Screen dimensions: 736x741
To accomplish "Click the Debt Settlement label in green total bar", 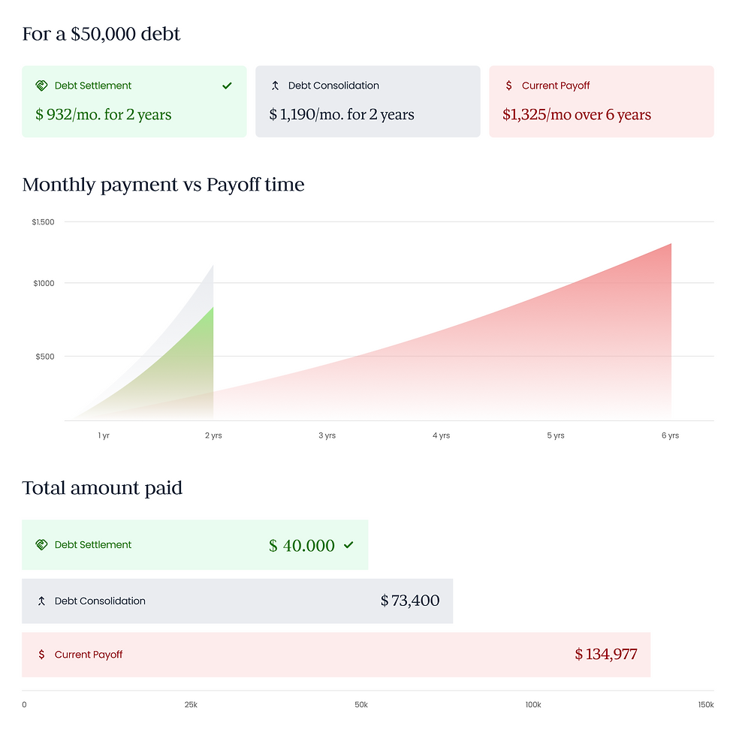I will point(92,545).
